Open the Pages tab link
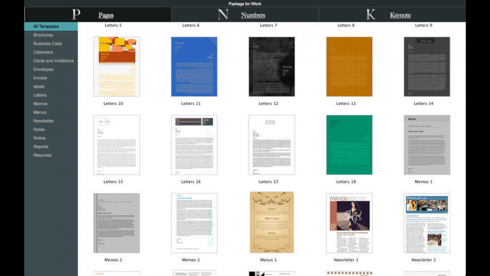This screenshot has height=276, width=490. (106, 15)
